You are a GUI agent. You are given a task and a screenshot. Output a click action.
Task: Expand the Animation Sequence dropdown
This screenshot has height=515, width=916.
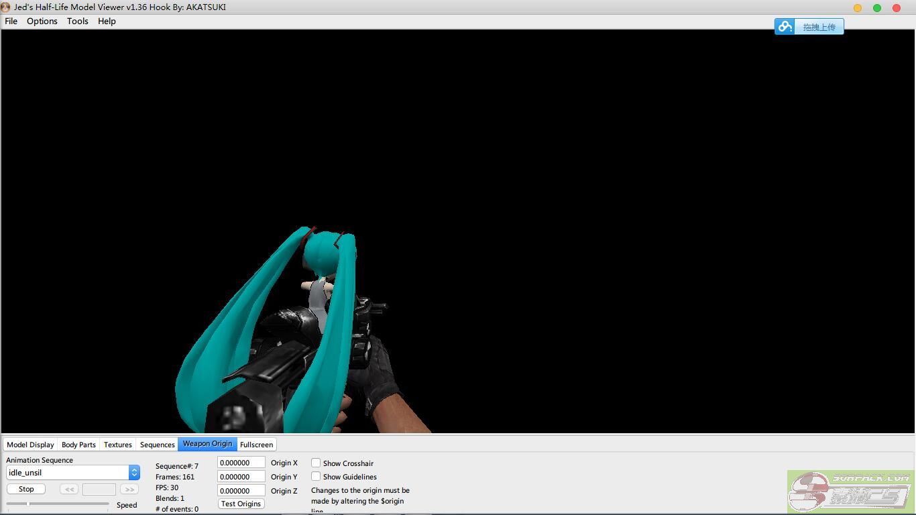point(134,473)
